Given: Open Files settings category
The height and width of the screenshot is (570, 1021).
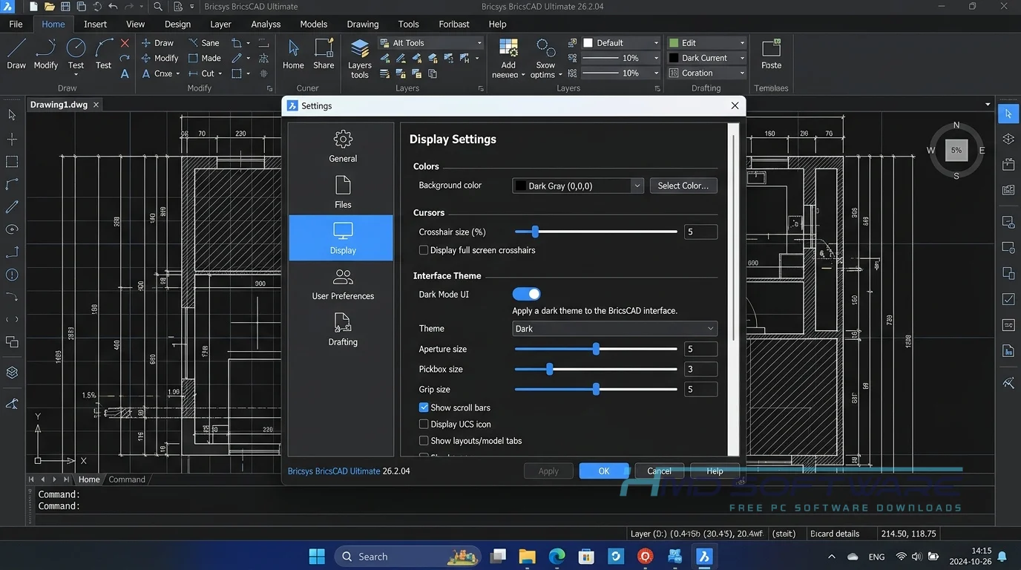Looking at the screenshot, I should point(343,192).
